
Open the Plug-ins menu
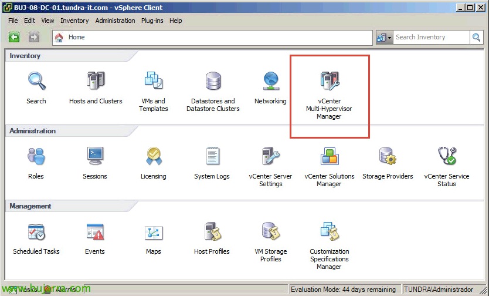point(152,21)
